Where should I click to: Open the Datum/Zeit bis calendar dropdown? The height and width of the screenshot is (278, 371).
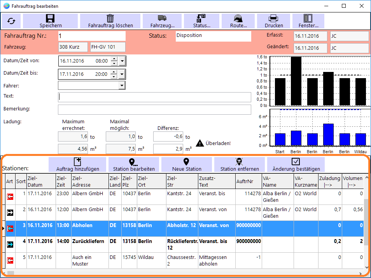[x=122, y=74]
